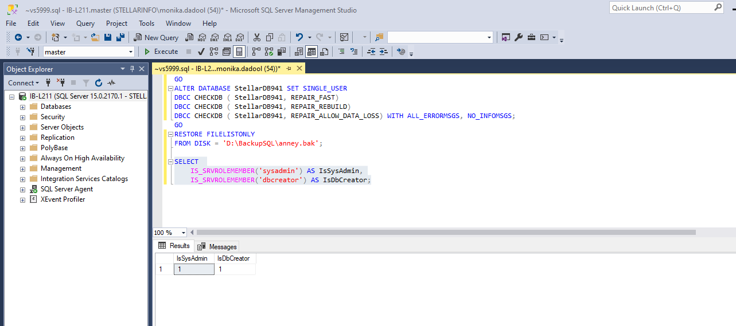Open the Query menu
The height and width of the screenshot is (326, 736).
pos(85,23)
